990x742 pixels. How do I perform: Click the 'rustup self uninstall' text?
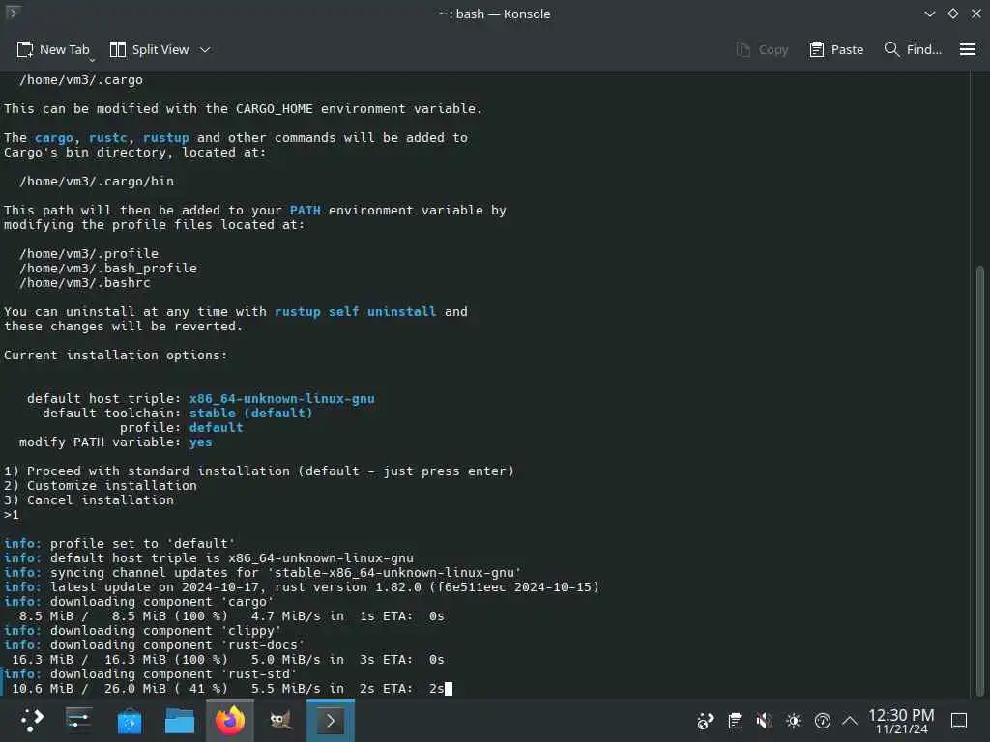tap(356, 312)
